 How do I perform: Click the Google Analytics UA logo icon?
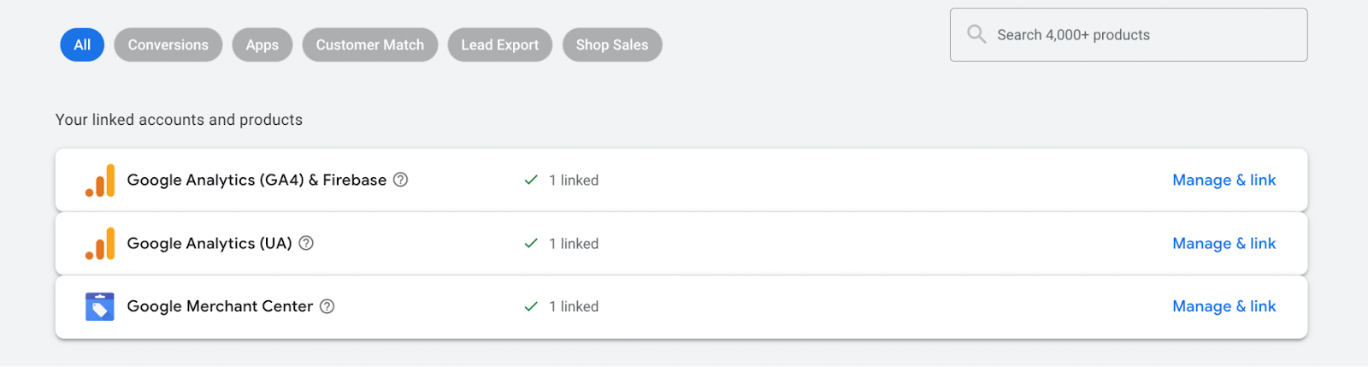tap(100, 244)
